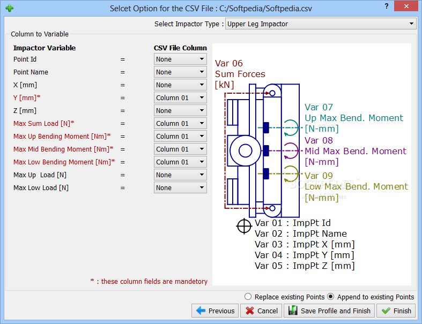Click the Previous button
This screenshot has height=324, width=422.
[215, 311]
